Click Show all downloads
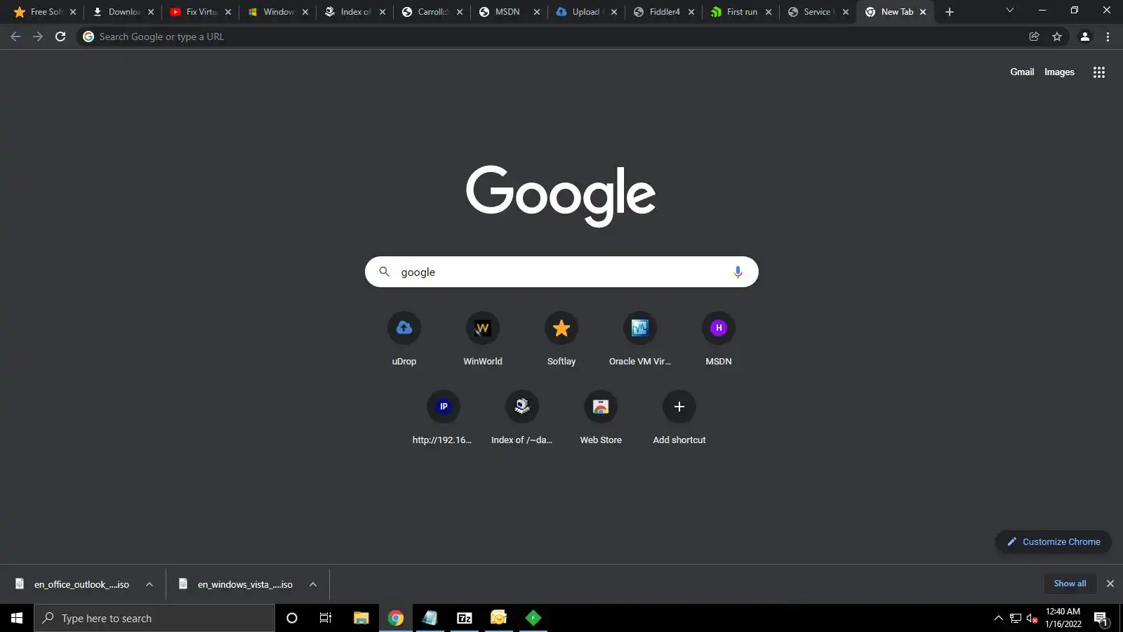Screen dimensions: 1123x632 coord(1070,584)
